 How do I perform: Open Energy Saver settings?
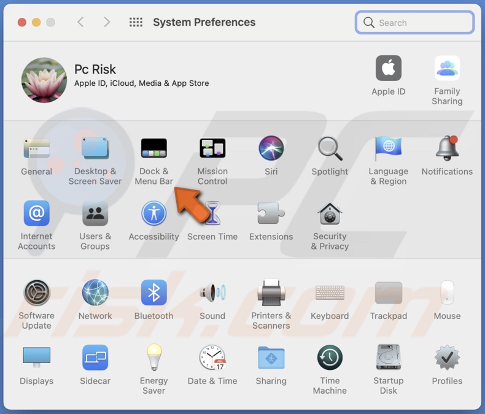click(153, 358)
